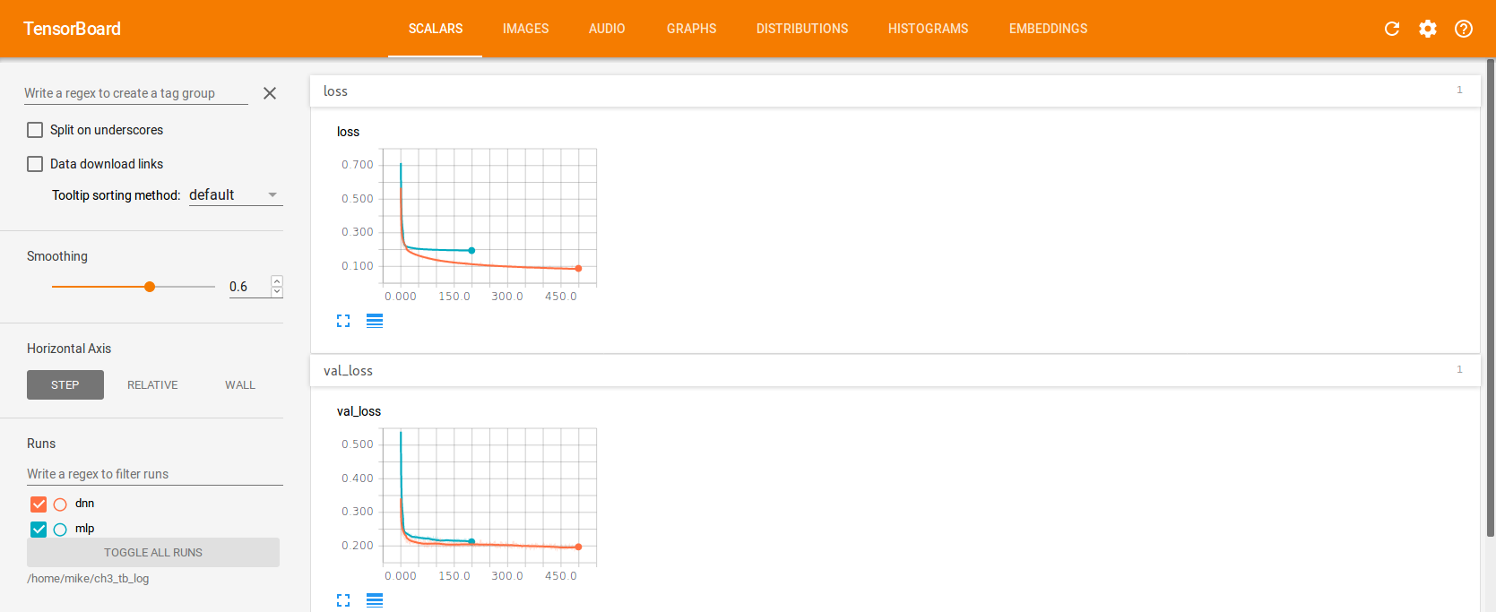Switch to the EMBEDDINGS tab
The height and width of the screenshot is (612, 1496).
pyautogui.click(x=1048, y=29)
